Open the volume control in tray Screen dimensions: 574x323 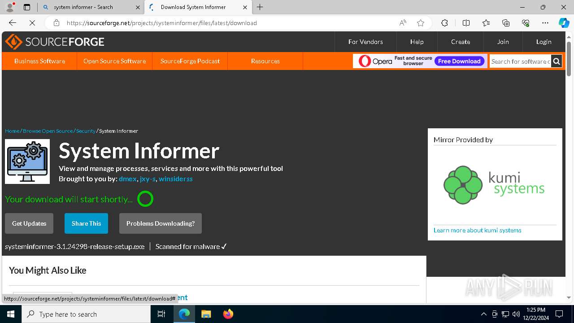tap(516, 314)
